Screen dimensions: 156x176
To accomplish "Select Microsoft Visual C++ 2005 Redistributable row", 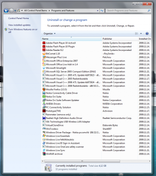I will (x=96, y=79).
